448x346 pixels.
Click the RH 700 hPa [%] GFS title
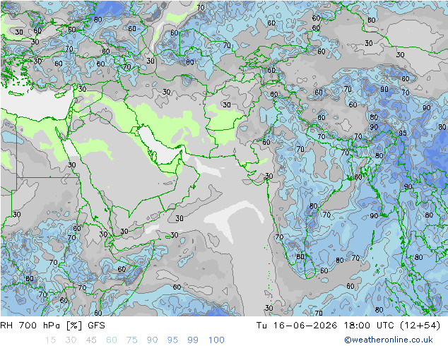[x=52, y=326]
